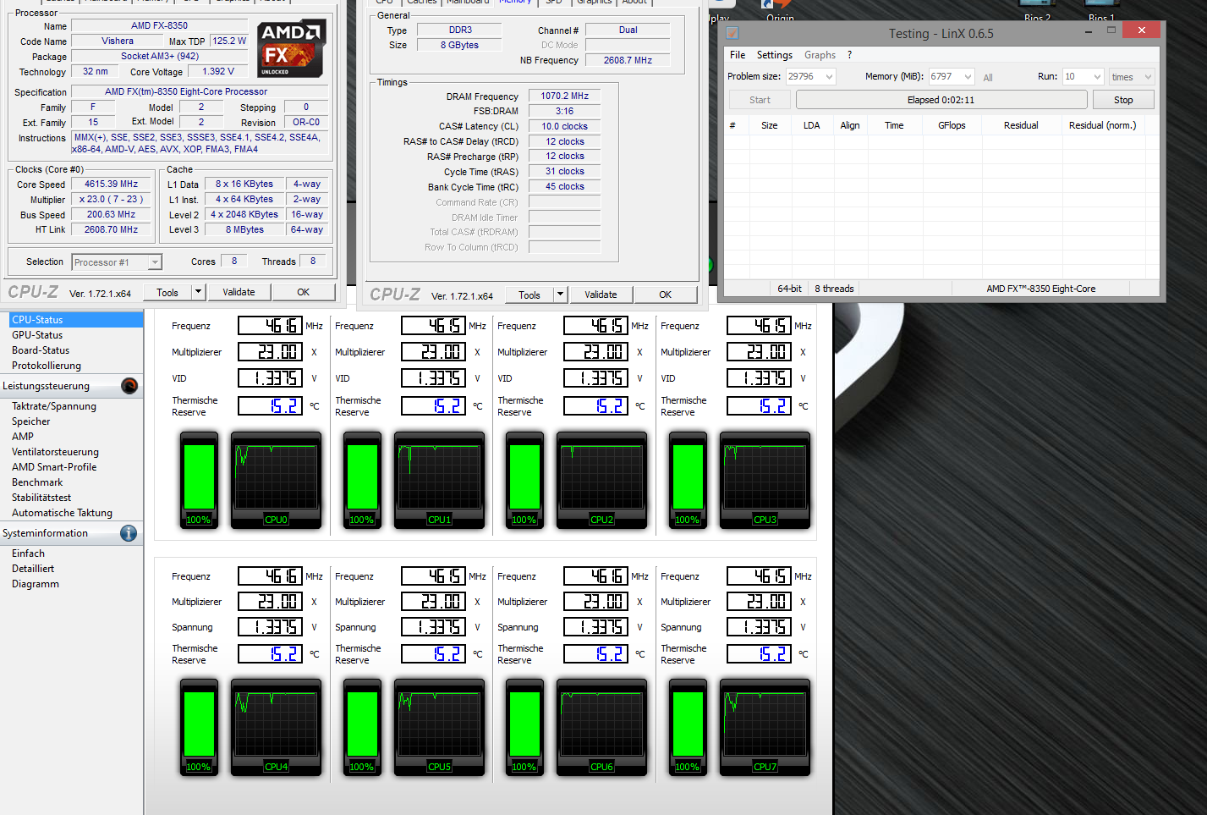Click the CPU3 usage history graph
This screenshot has height=815, width=1207.
pyautogui.click(x=765, y=480)
